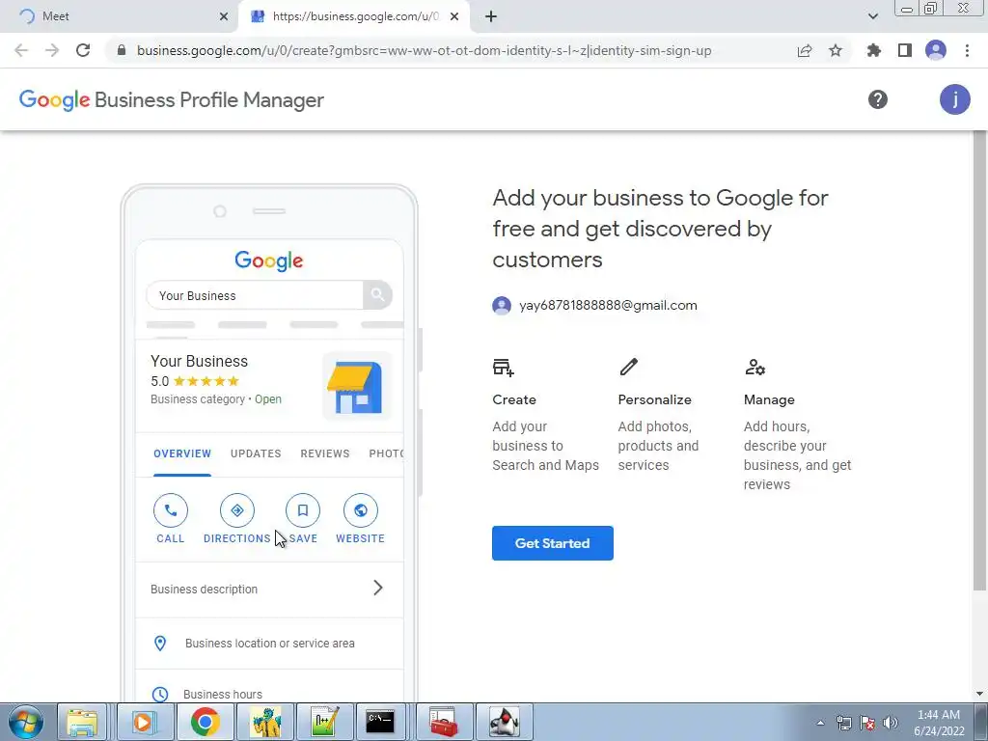This screenshot has width=988, height=741.
Task: Click the Get Started button
Action: (x=552, y=543)
